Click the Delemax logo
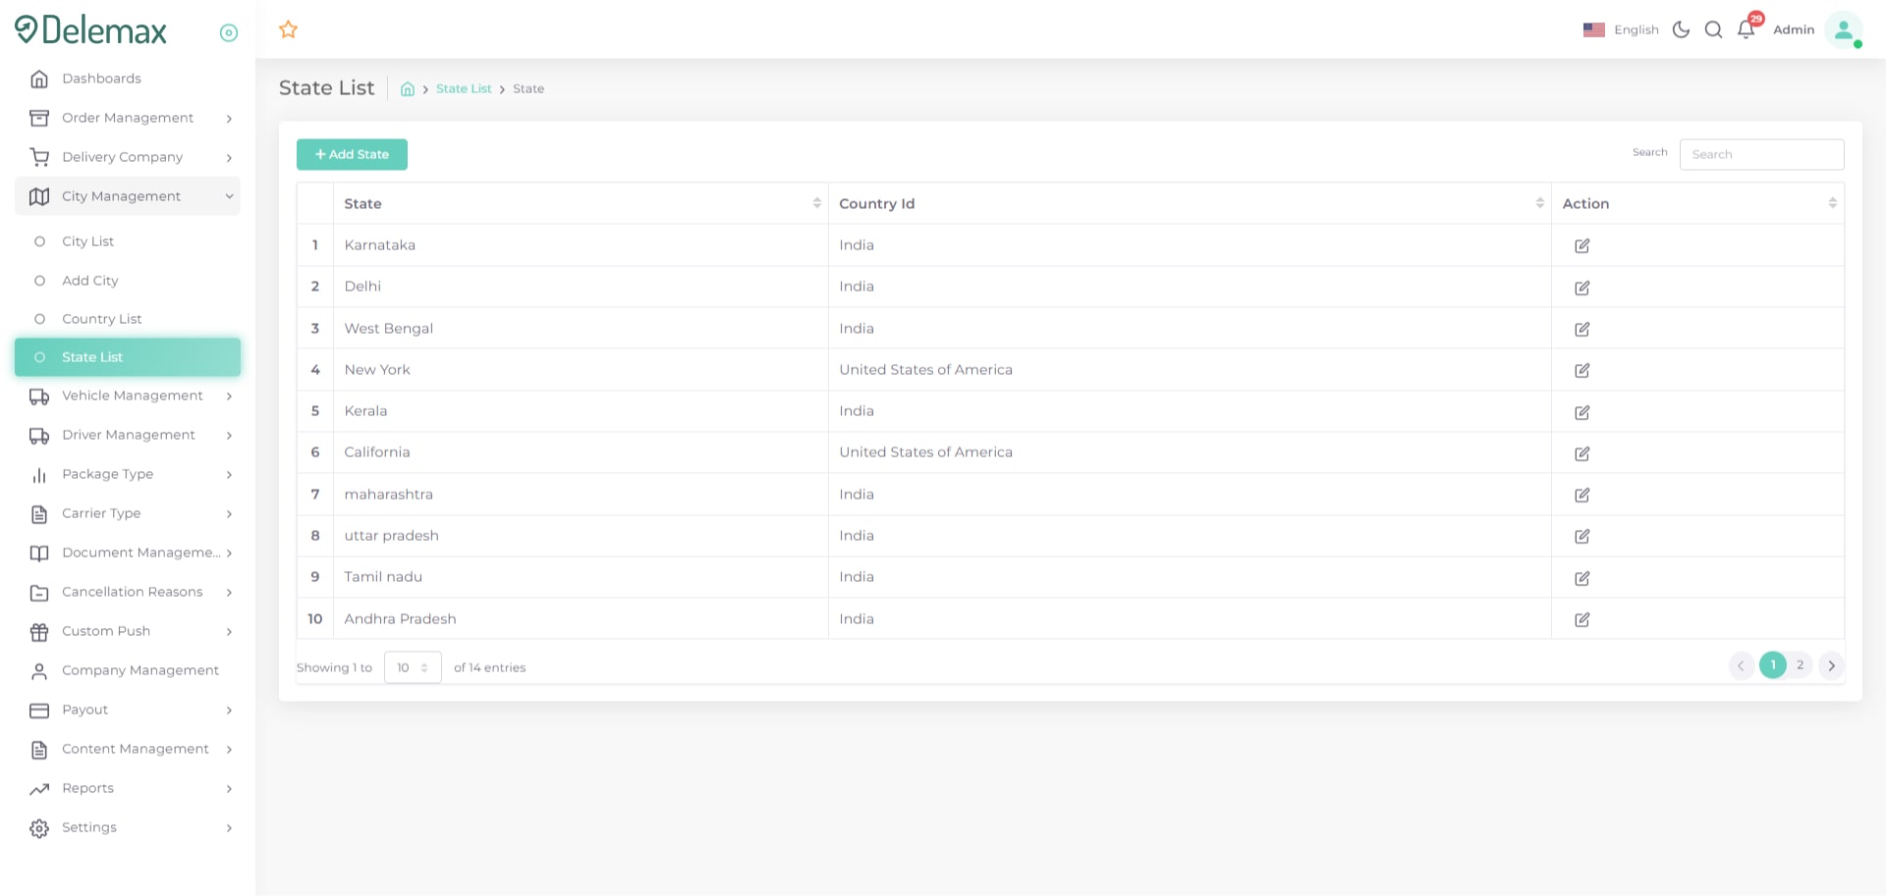Image resolution: width=1886 pixels, height=896 pixels. tap(90, 30)
